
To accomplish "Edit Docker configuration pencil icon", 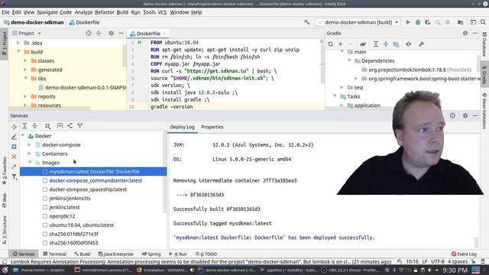I will tap(14, 137).
